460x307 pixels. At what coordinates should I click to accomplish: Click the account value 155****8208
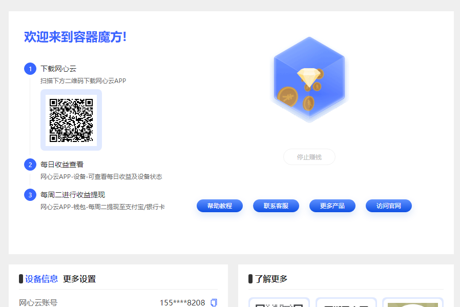182,302
